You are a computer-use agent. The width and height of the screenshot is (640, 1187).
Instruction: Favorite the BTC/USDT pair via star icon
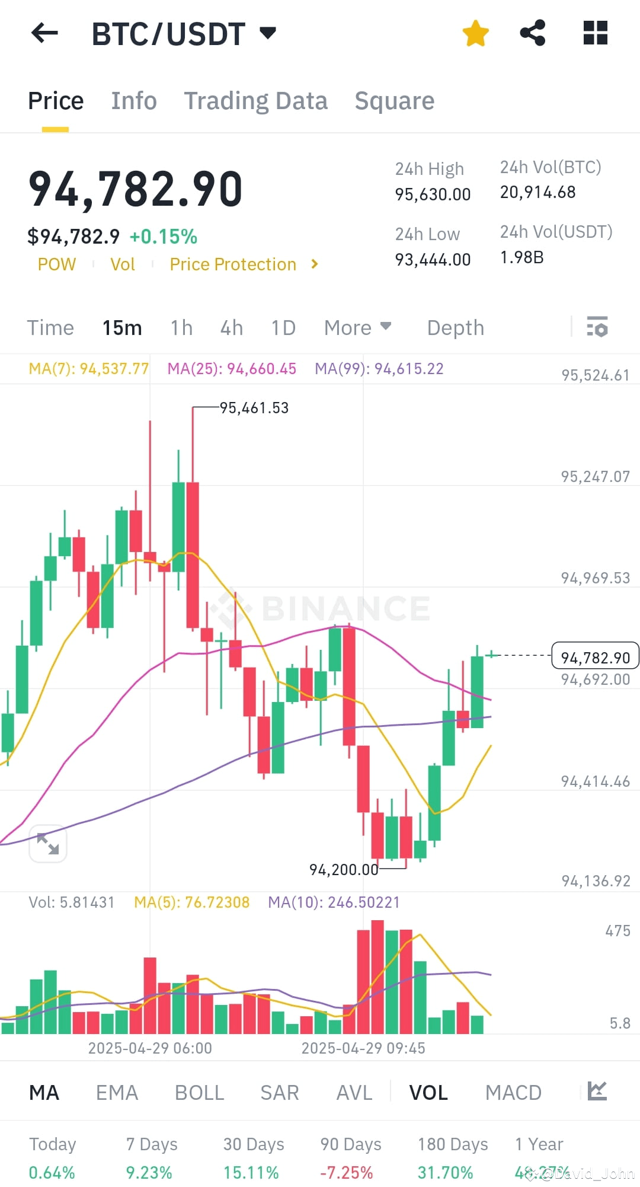coord(476,34)
